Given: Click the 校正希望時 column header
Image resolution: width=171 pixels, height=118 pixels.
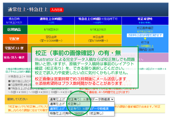Looking at the screenshot, I should pyautogui.click(x=145, y=21).
